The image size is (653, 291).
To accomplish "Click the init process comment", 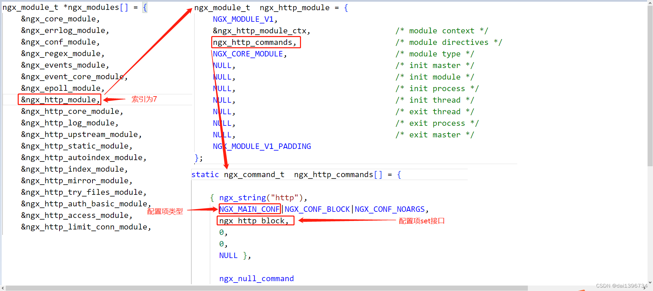I will coord(437,88).
